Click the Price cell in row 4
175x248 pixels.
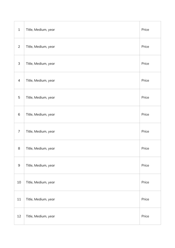tap(150, 81)
